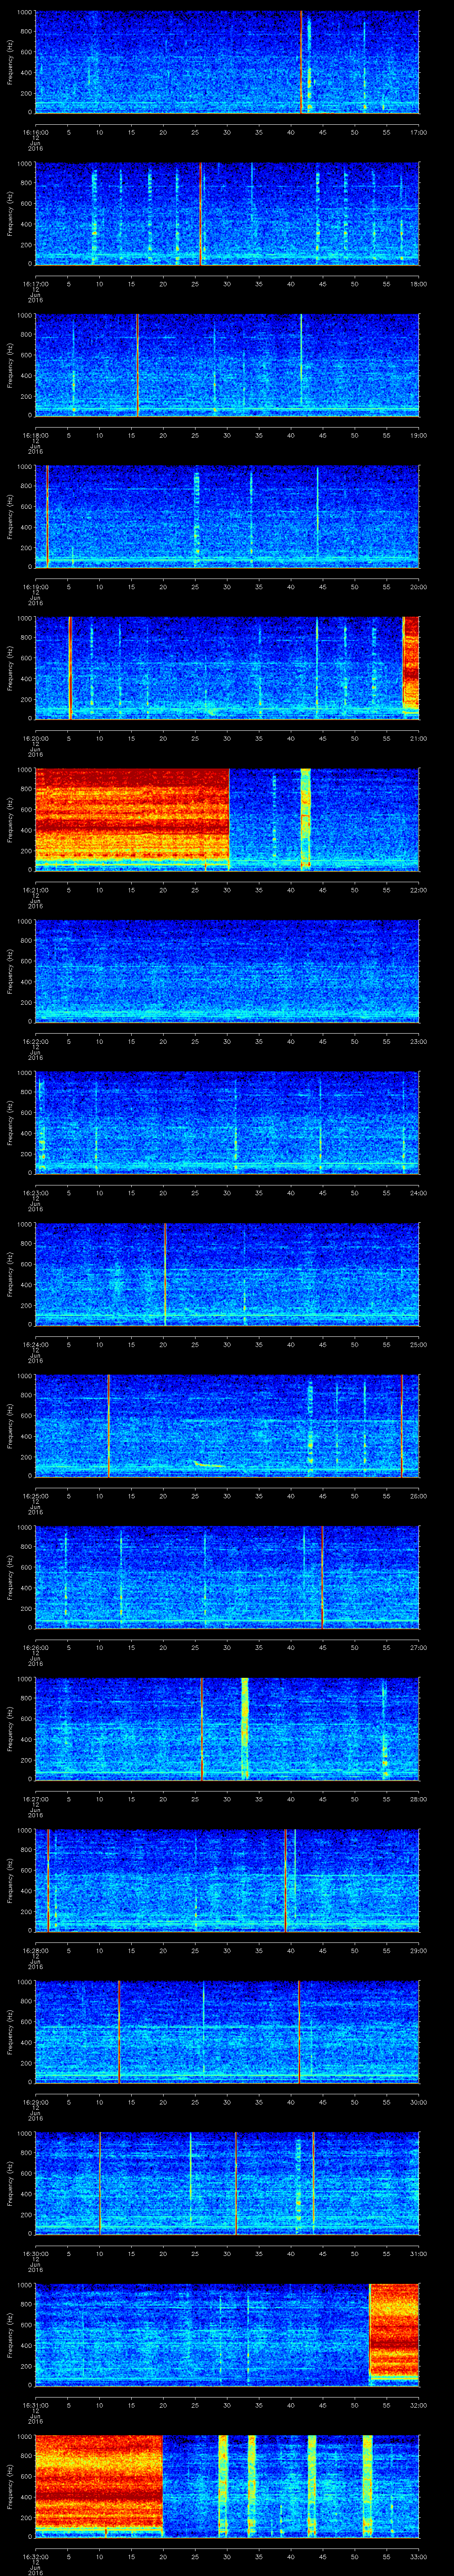Click the "16:27:00" start time label
Screen dimensions: 454x2576
[35, 1798]
